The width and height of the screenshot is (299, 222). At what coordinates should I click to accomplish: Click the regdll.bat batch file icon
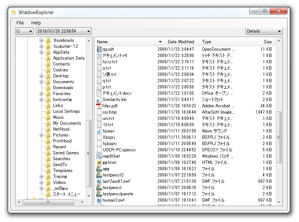99,156
